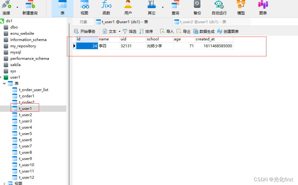Viewport: 298px width, 185px height.
Task: Switch to the 对象 tab
Action: click(x=83, y=22)
